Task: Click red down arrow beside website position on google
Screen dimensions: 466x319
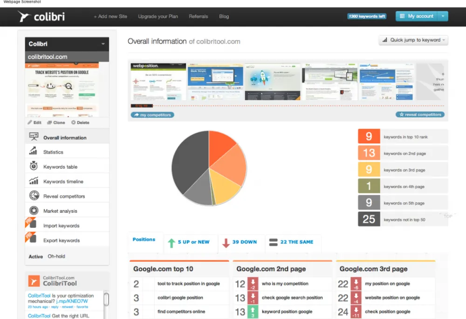Action: click(x=356, y=298)
